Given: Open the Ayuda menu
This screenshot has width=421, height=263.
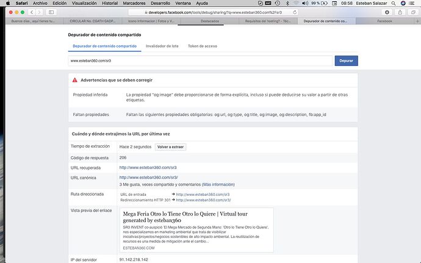Looking at the screenshot, I should tap(202, 3).
